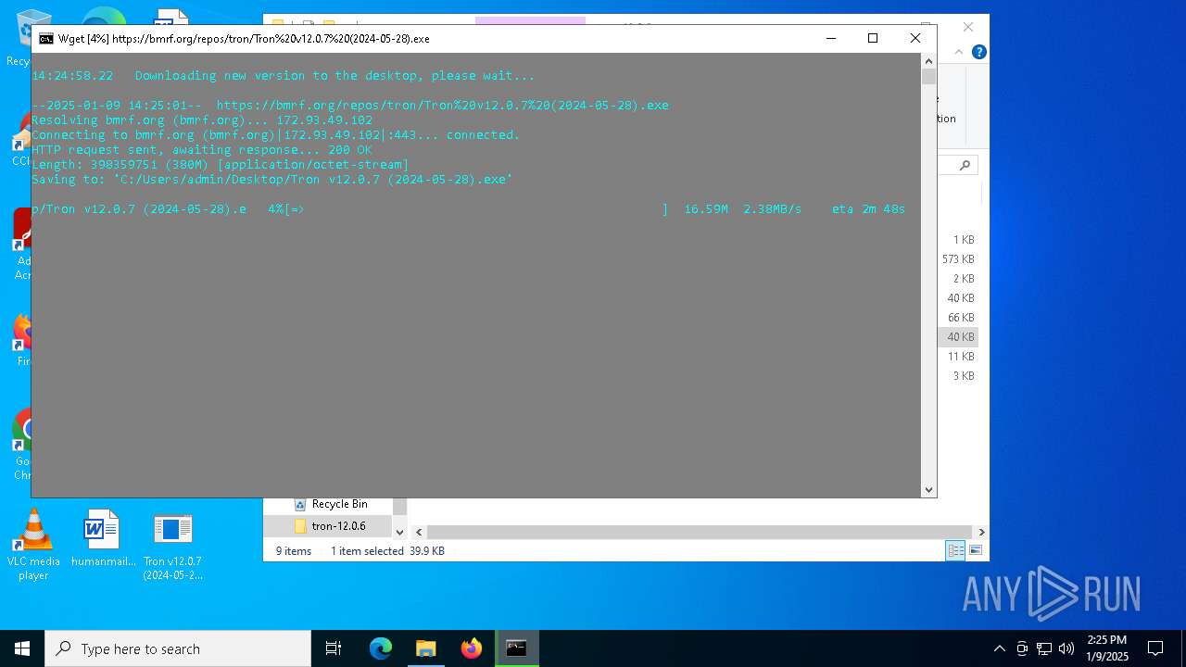Image resolution: width=1186 pixels, height=667 pixels.
Task: Launch Microsoft Edge from taskbar
Action: click(381, 648)
